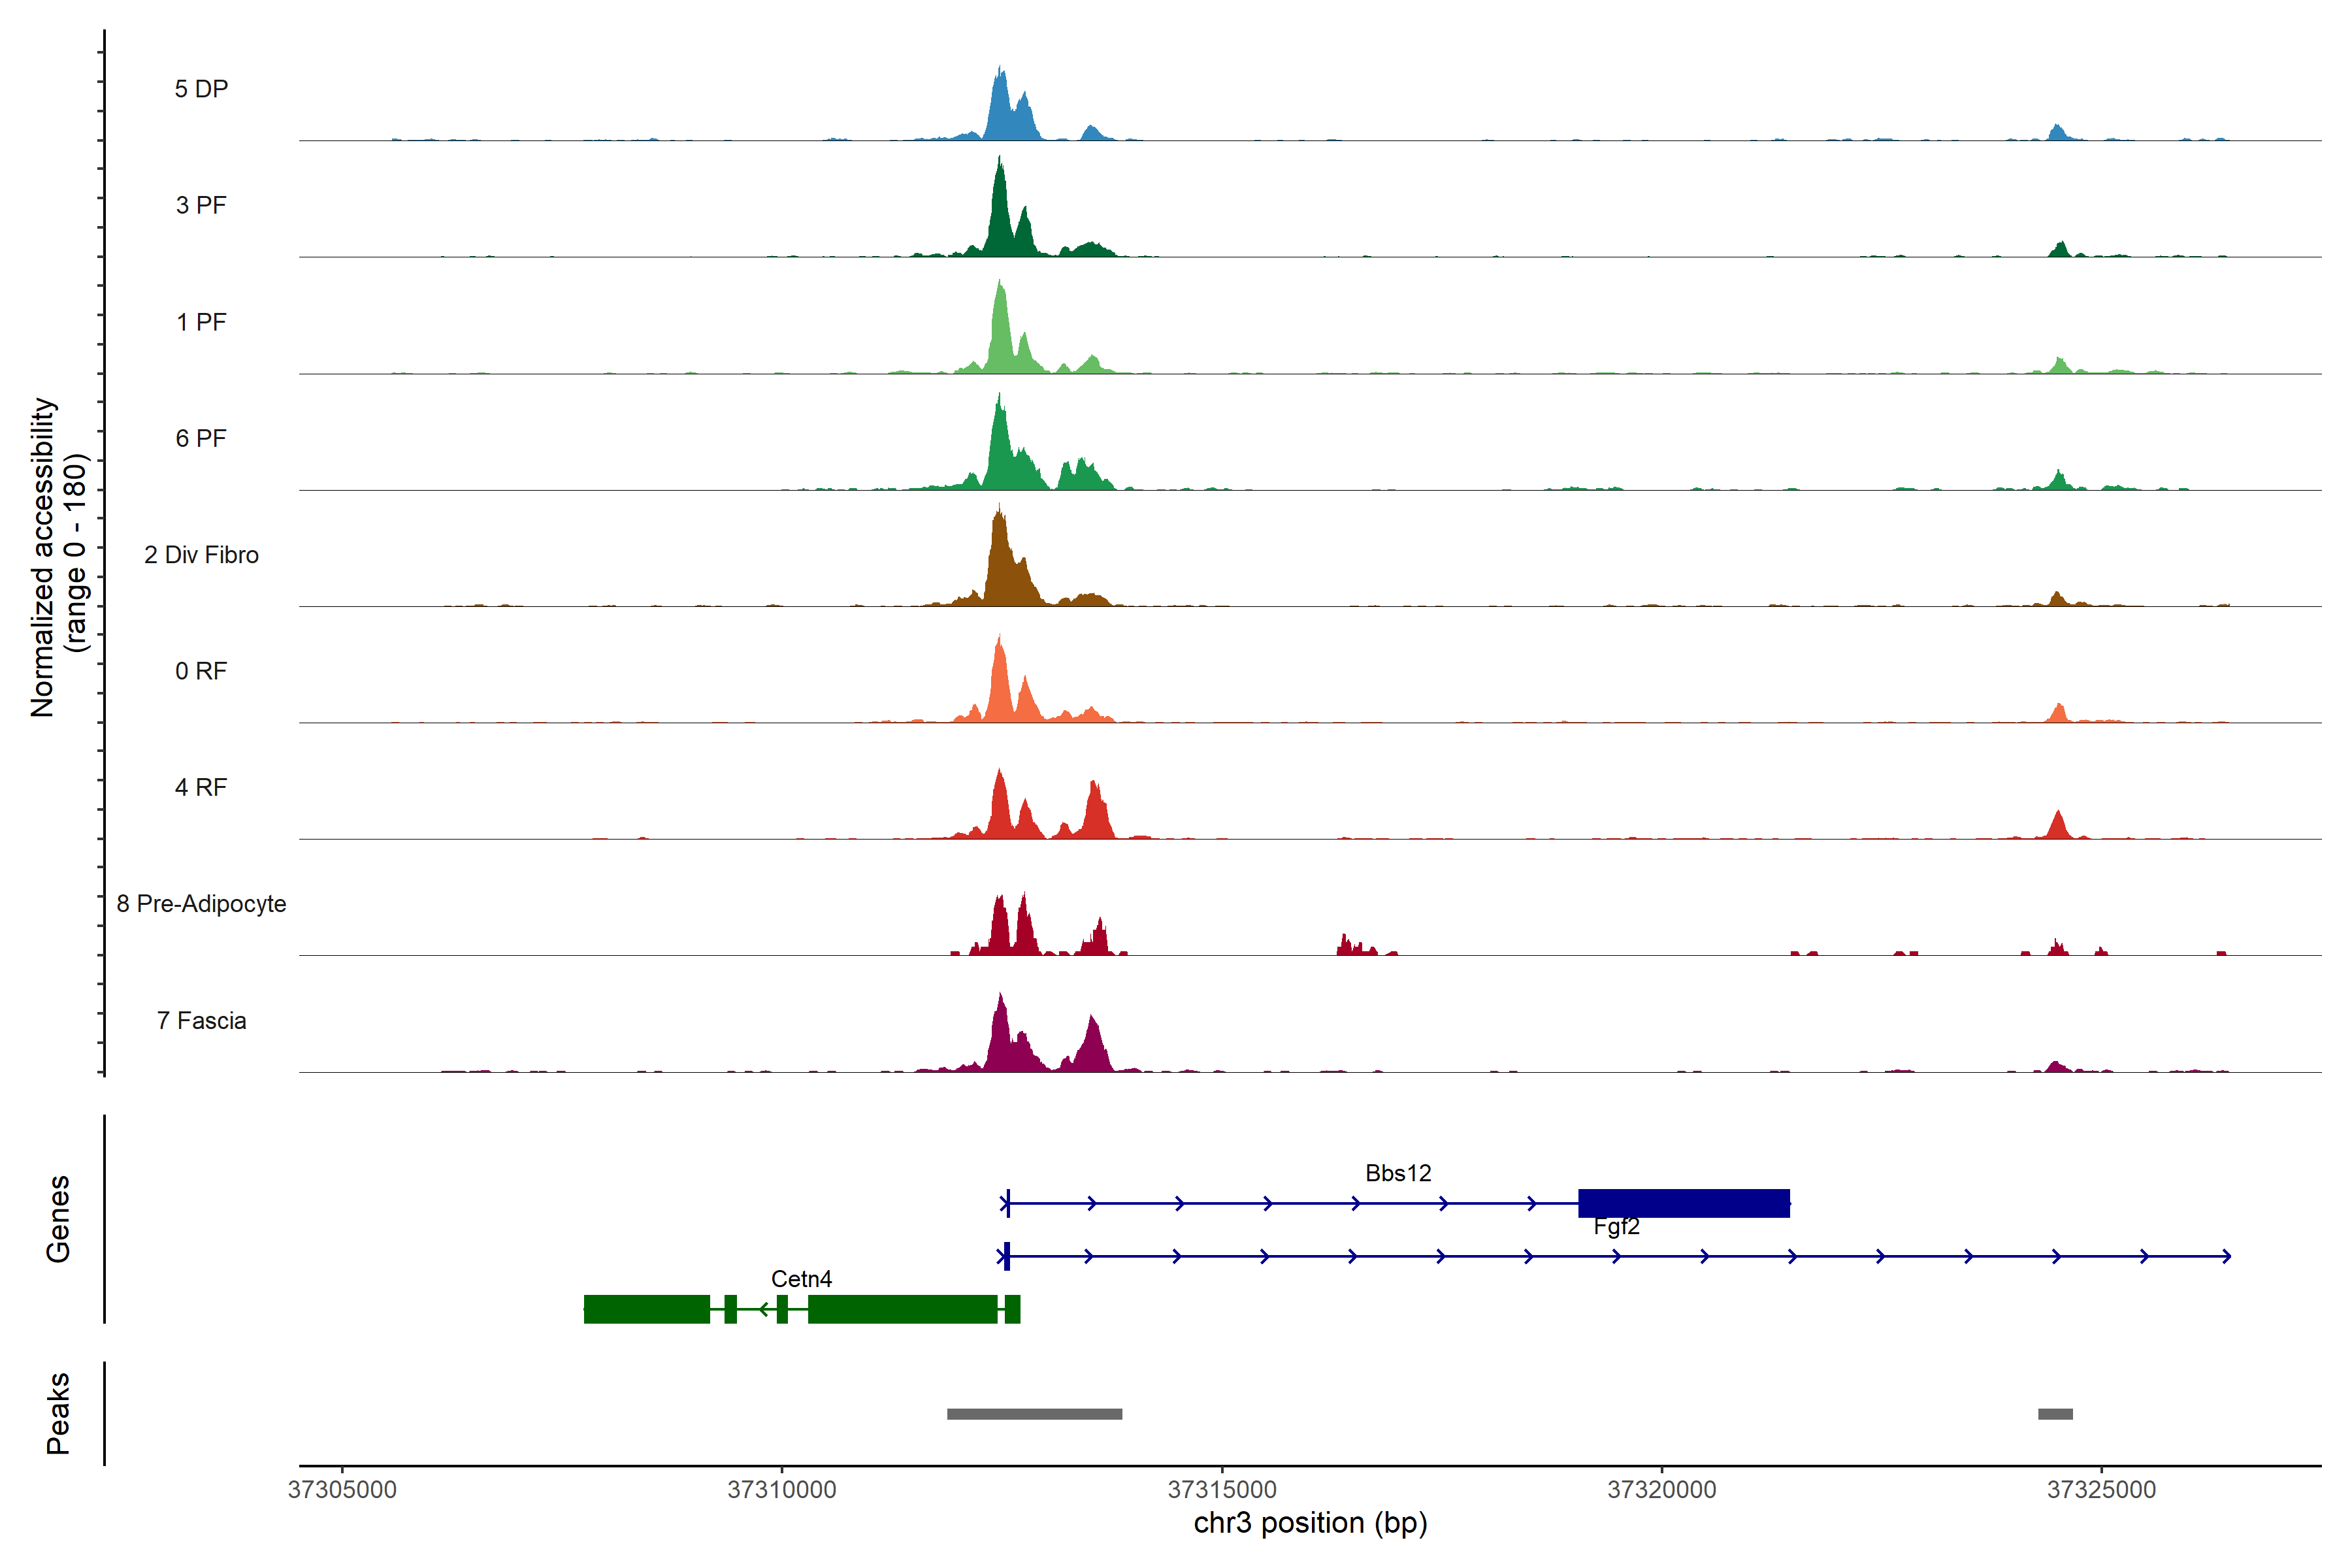Click the 7 Fascia track label
The image size is (2352, 1568).
click(x=201, y=1020)
